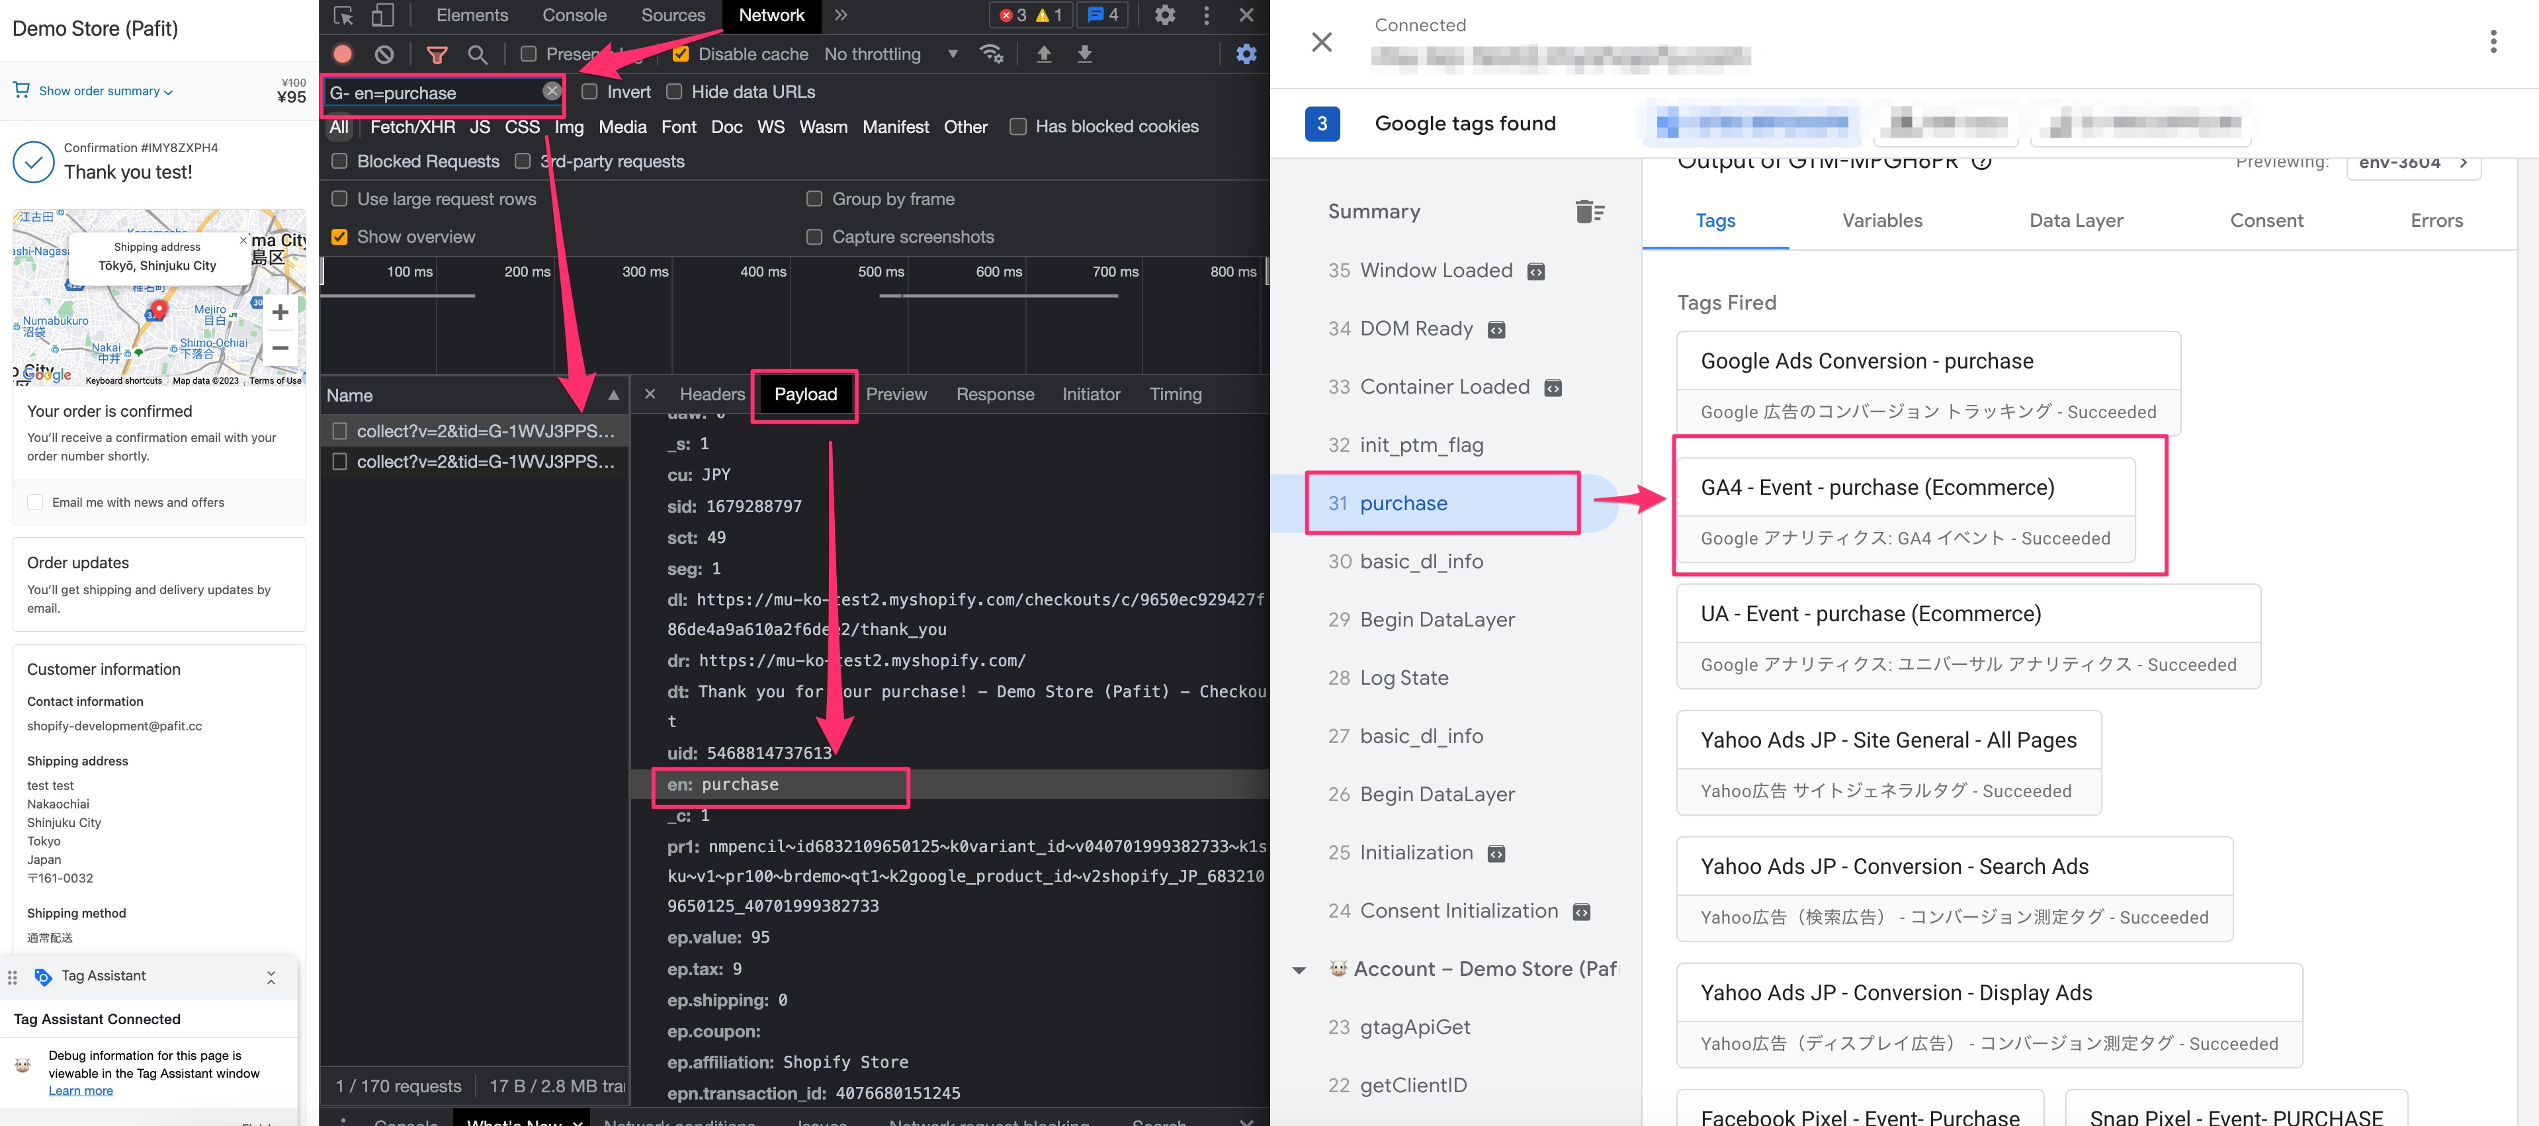Open Google Ads Conversion - purchase tag

click(1928, 384)
